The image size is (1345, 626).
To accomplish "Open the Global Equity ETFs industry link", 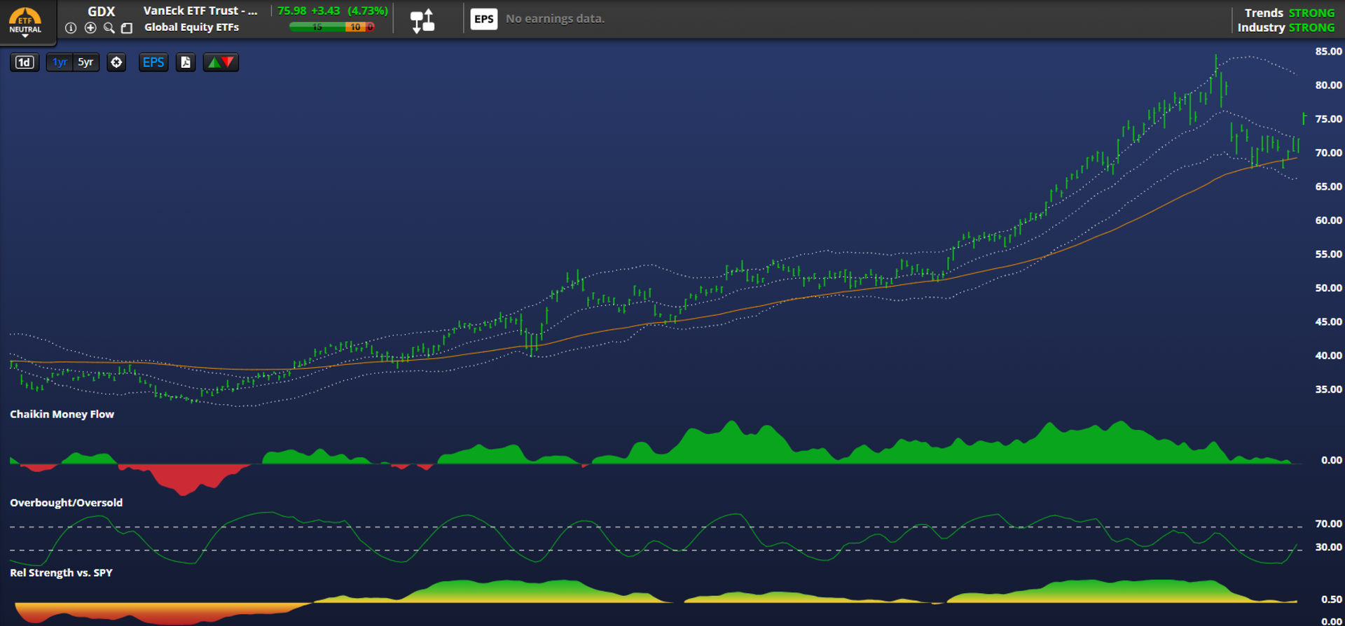I will click(191, 27).
